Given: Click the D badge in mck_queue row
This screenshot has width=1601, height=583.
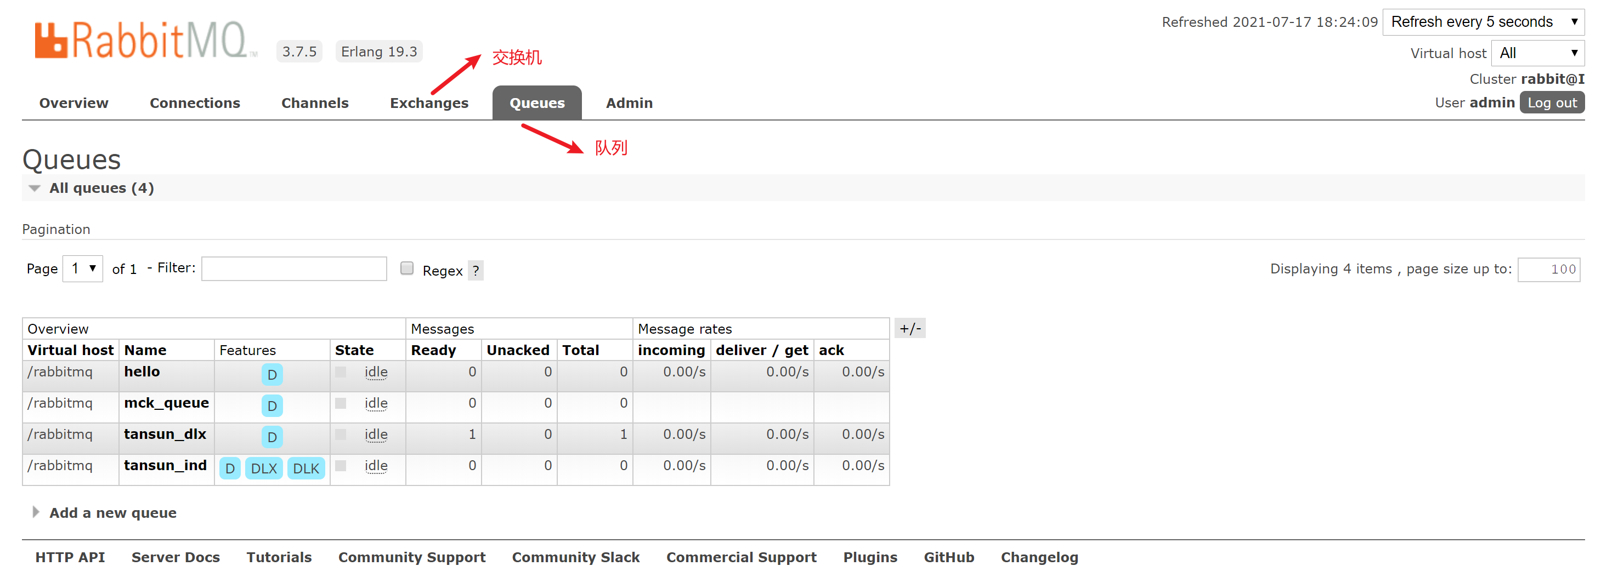Looking at the screenshot, I should pyautogui.click(x=271, y=405).
